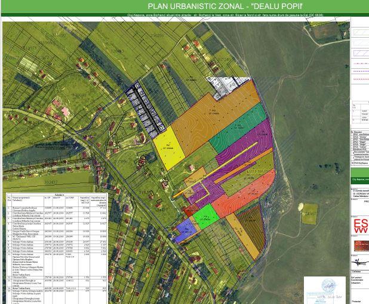The image size is (369, 304).
Task: Click the dark red emblem below ESVV logo
Action: click(361, 245)
